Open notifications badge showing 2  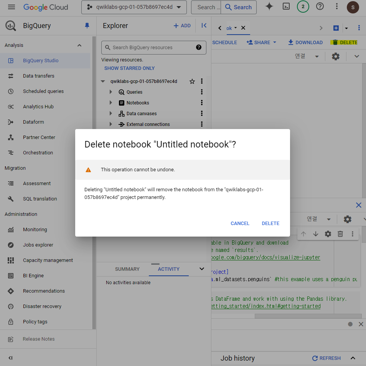[303, 7]
